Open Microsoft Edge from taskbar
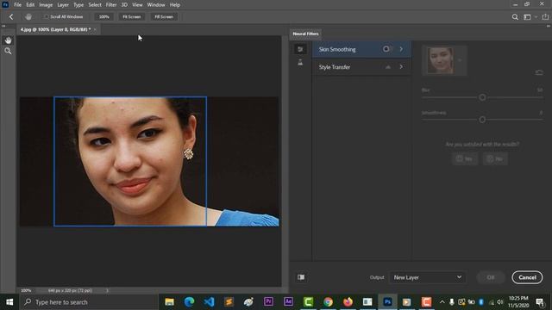The height and width of the screenshot is (310, 552). [189, 302]
